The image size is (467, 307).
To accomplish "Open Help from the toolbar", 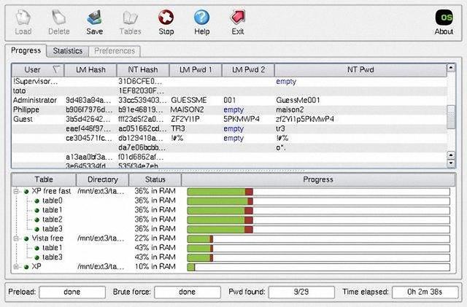I will (201, 18).
